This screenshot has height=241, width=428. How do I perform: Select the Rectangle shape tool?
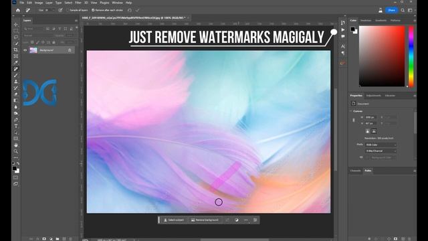pos(16,139)
